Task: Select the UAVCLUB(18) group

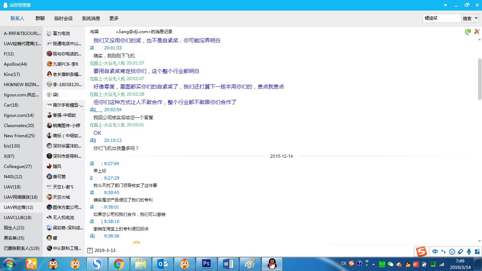Action: (21, 217)
